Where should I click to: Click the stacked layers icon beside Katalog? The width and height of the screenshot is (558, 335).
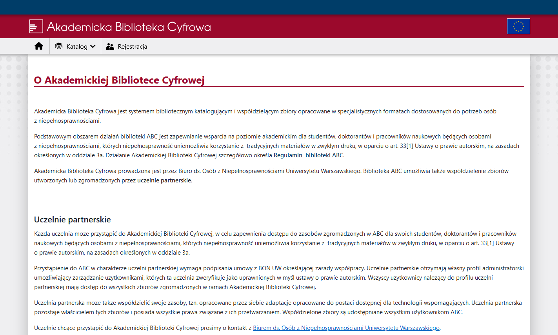pyautogui.click(x=59, y=46)
